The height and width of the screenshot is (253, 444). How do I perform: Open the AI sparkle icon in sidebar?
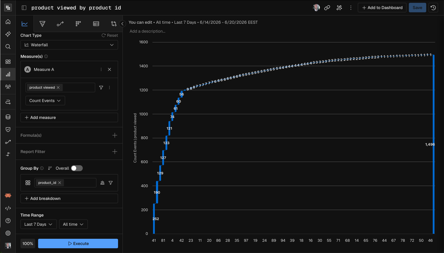click(x=8, y=34)
